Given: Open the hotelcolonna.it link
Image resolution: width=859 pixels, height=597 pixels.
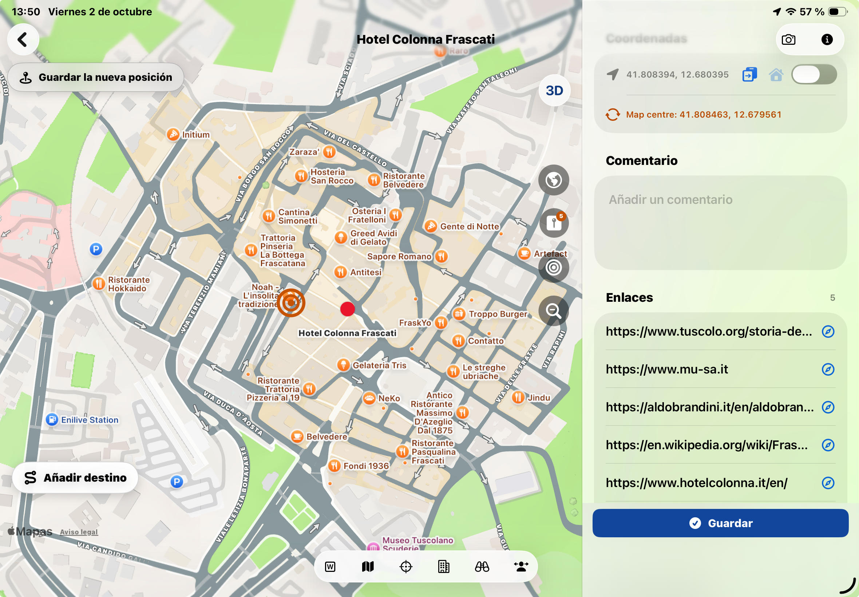Looking at the screenshot, I should 696,483.
